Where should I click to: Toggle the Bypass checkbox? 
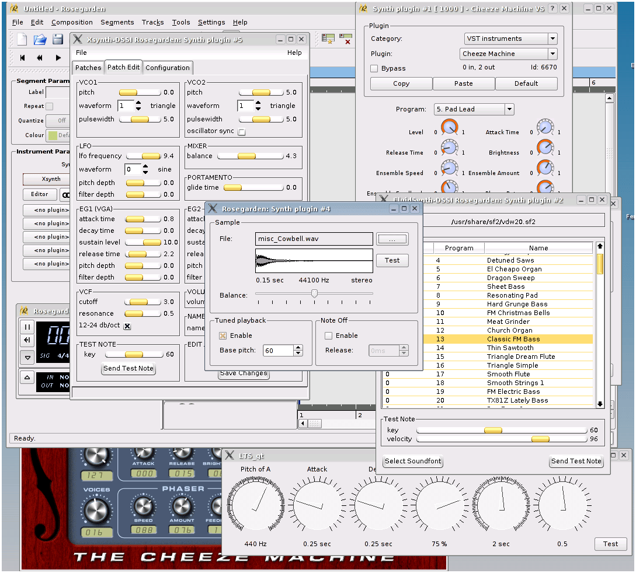374,68
